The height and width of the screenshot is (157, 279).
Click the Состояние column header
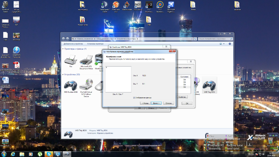click(184, 77)
